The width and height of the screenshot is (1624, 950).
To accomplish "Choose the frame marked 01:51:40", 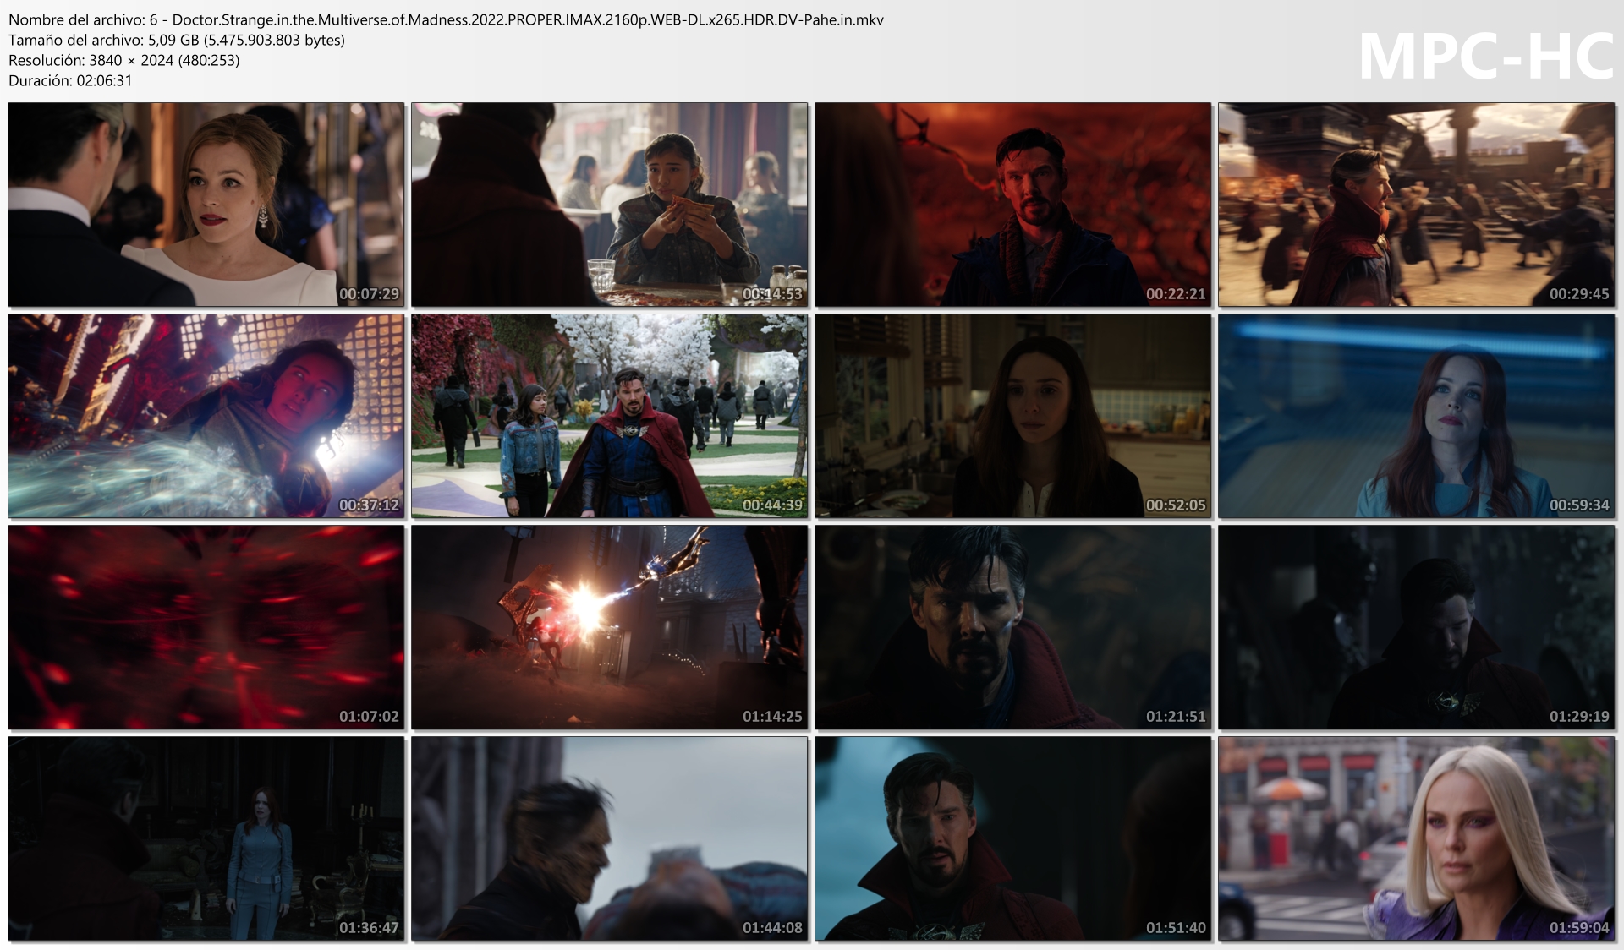I will coord(1013,838).
